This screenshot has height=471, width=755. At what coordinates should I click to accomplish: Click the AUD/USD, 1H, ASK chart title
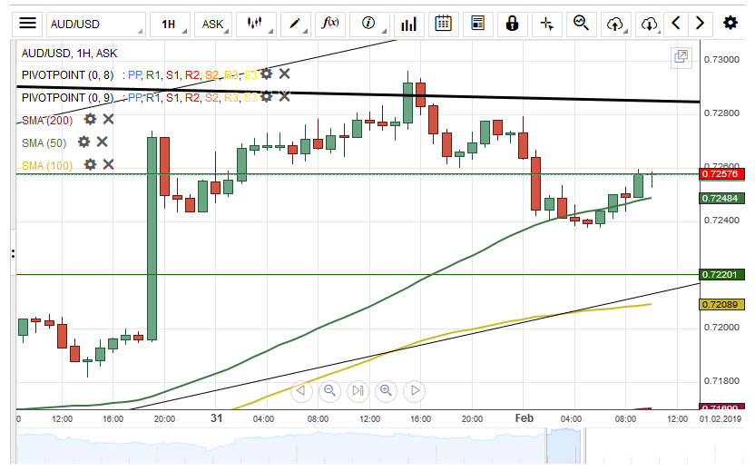(69, 53)
